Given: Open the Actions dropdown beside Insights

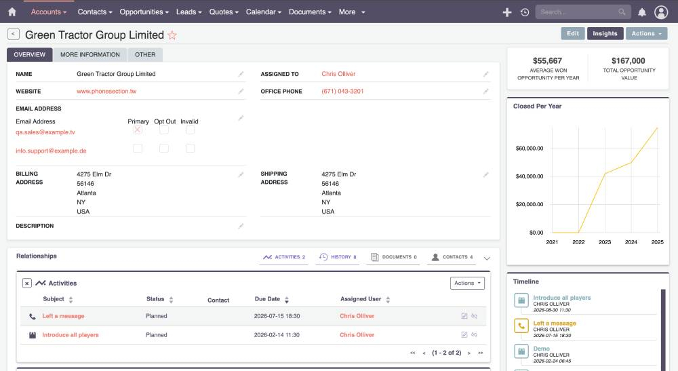Looking at the screenshot, I should [x=646, y=33].
